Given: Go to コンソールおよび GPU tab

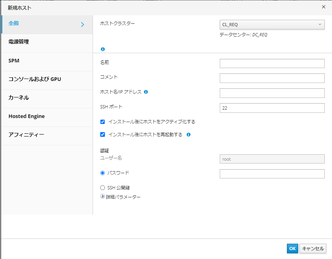Looking at the screenshot, I should [x=35, y=79].
